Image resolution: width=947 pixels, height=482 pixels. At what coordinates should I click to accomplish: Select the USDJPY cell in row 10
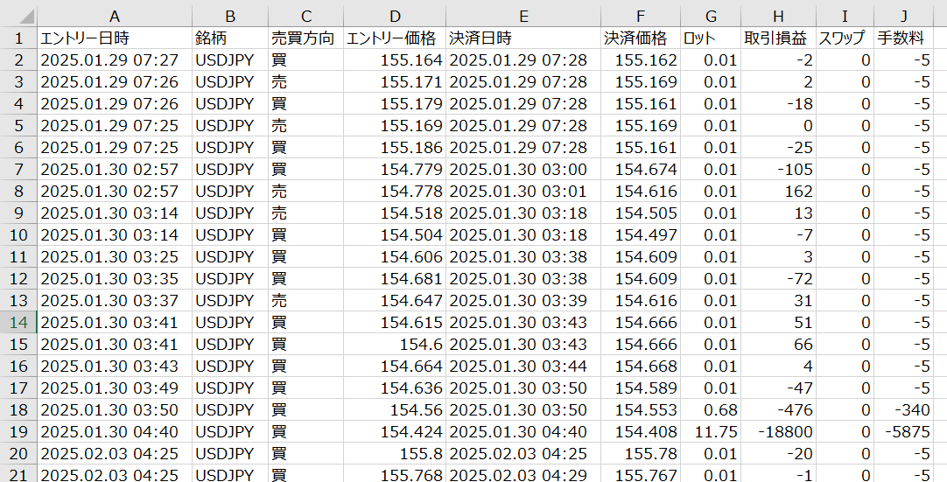(230, 235)
